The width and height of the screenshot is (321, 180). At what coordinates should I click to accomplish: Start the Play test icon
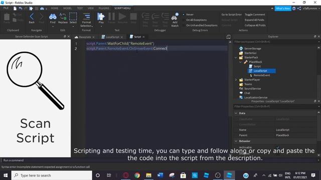click(101, 16)
